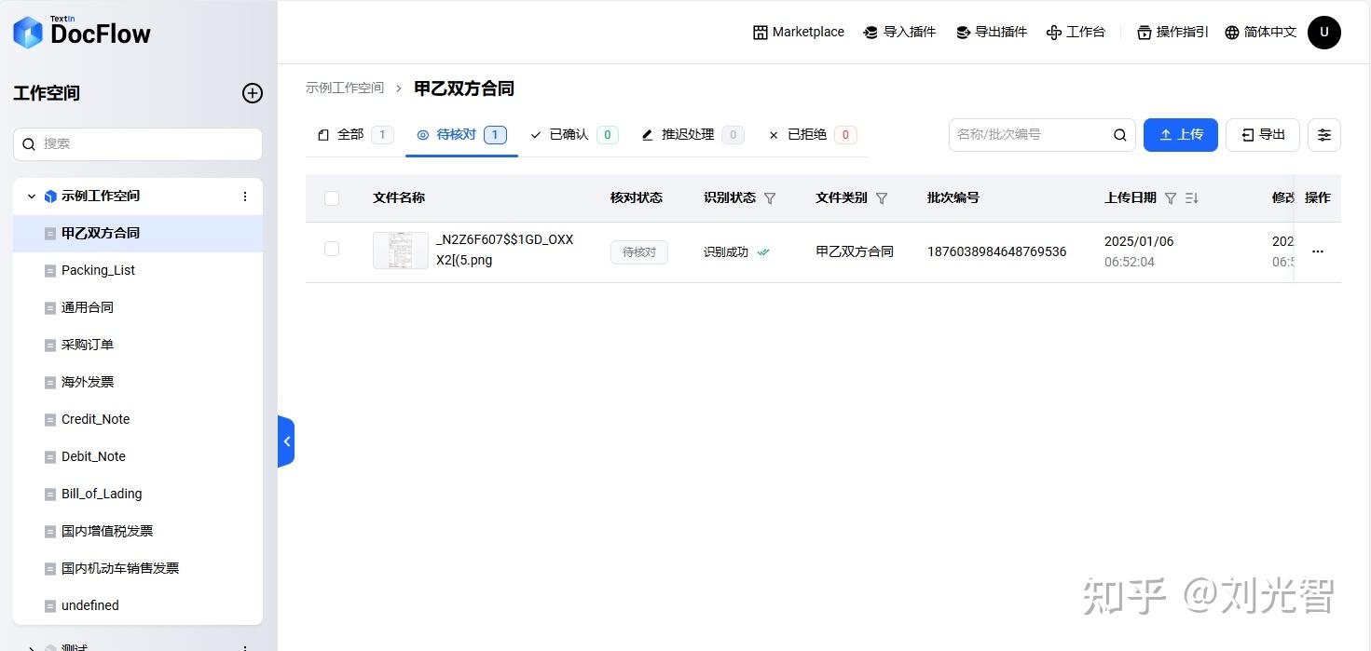Click the 导出插件 export plugin icon

962,32
